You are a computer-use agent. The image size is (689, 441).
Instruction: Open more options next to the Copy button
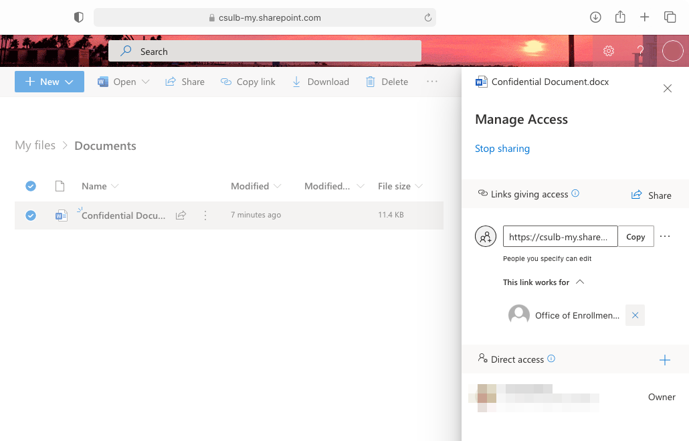tap(664, 236)
